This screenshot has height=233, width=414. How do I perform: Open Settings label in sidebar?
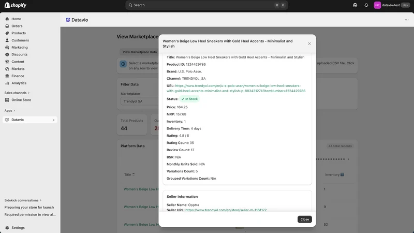click(x=18, y=227)
